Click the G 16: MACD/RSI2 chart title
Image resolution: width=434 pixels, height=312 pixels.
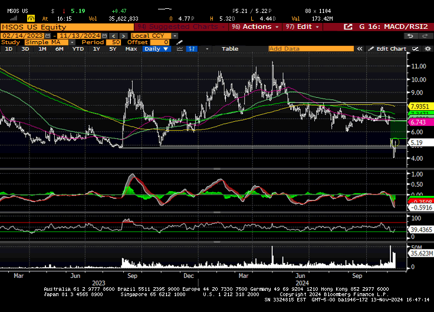tap(393, 27)
